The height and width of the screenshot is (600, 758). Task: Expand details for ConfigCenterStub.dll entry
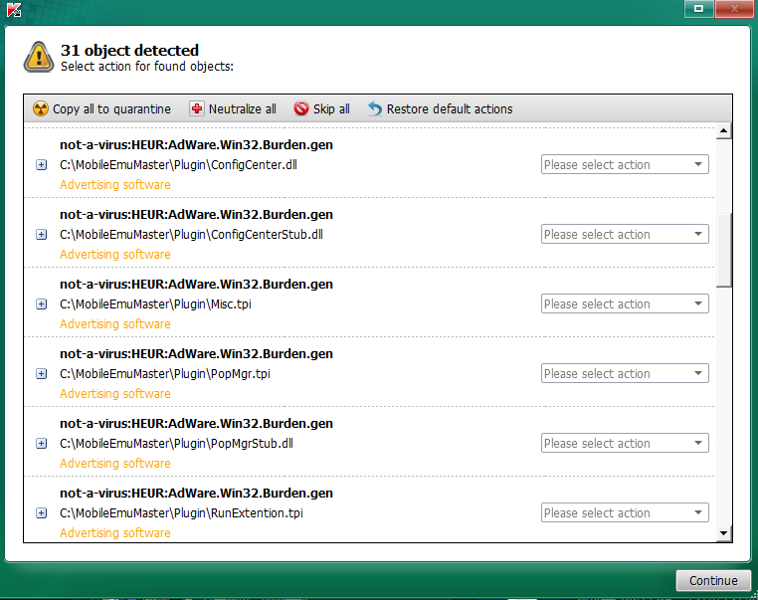(x=42, y=235)
